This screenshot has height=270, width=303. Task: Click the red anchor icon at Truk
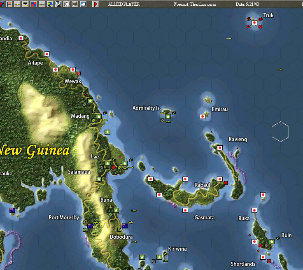coord(249,19)
